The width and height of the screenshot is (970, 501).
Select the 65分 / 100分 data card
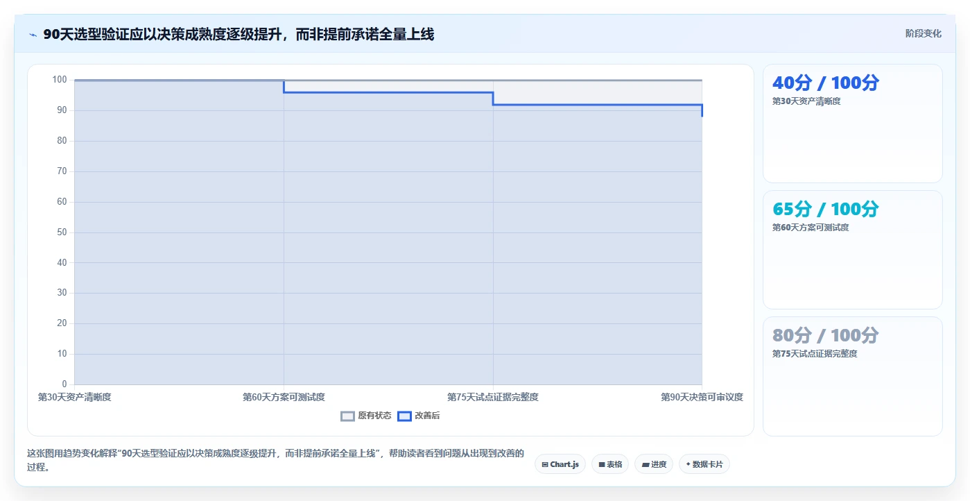(x=853, y=250)
